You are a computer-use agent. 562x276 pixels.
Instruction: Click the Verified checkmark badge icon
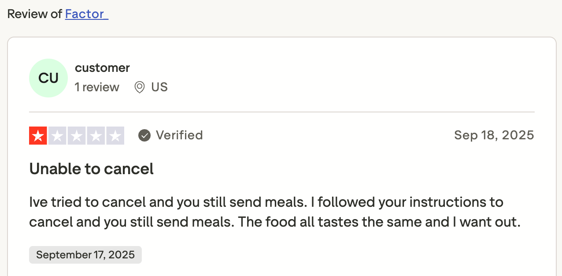coord(144,135)
